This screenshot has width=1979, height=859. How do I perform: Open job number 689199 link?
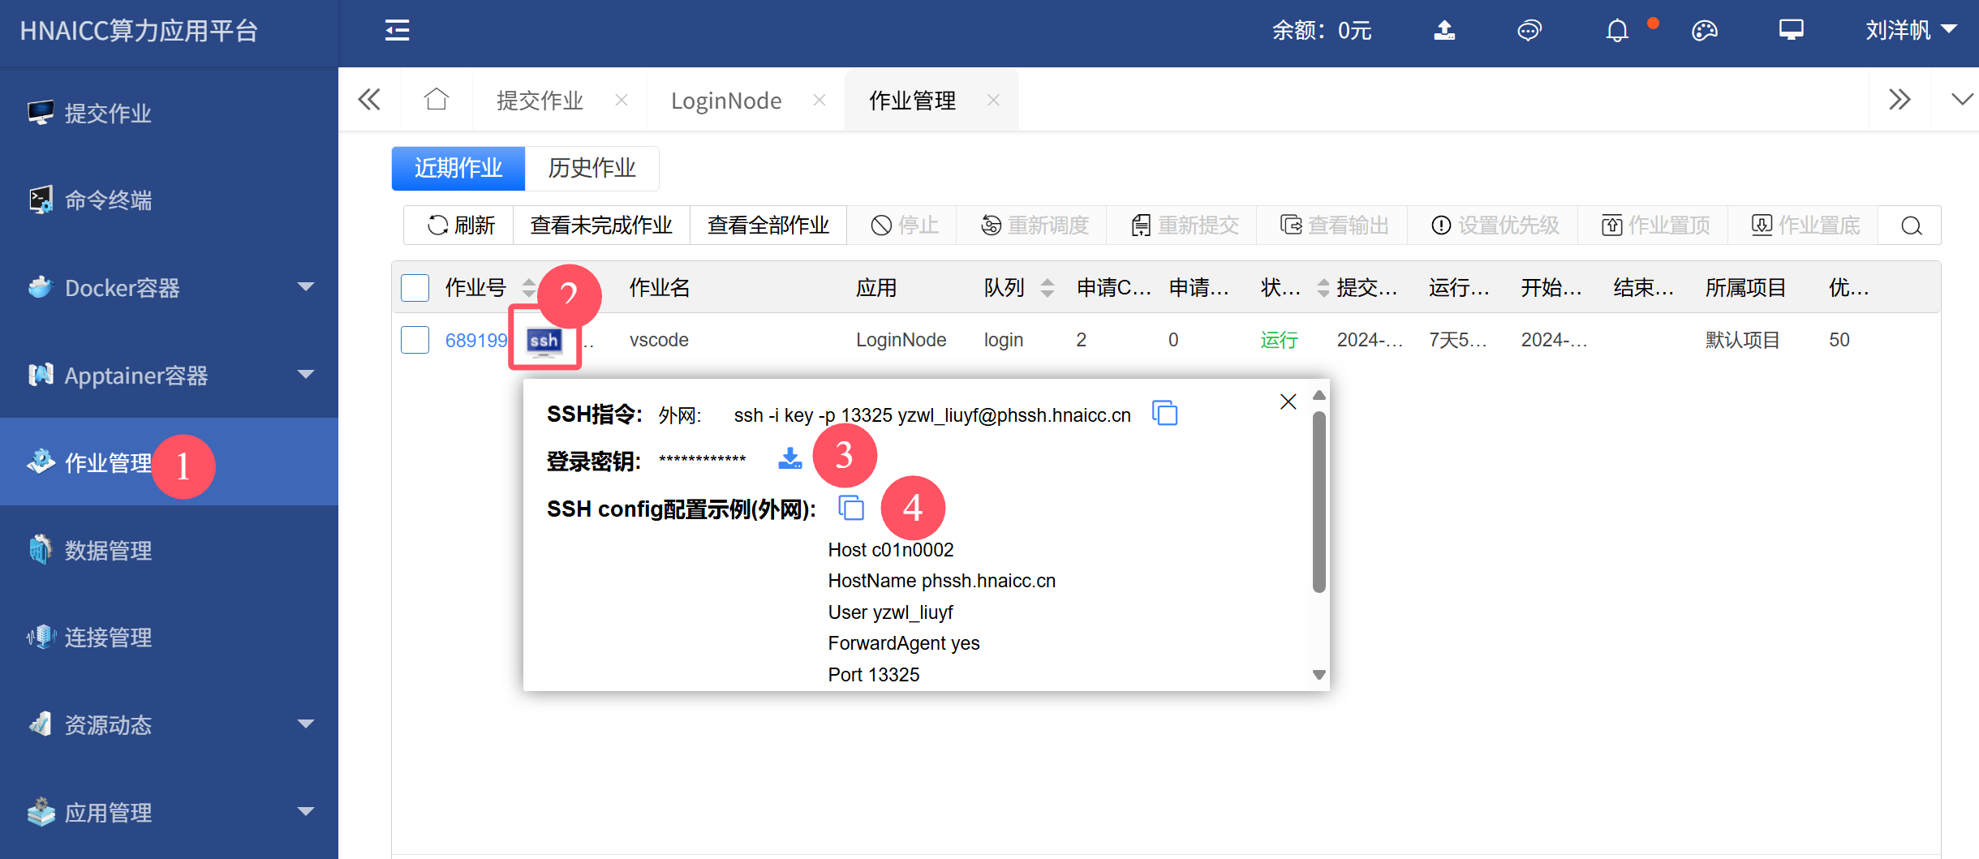475,341
